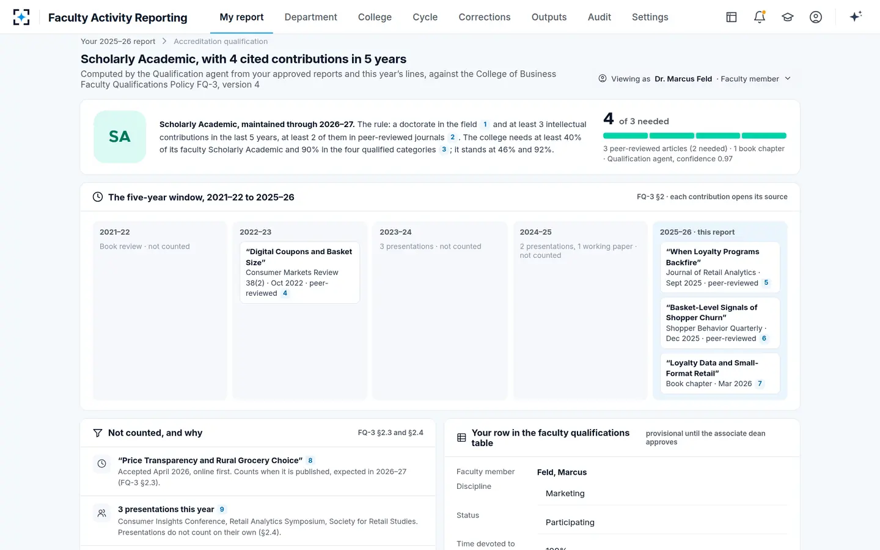Go back to Your 2025–26 report breadcrumb

[x=118, y=42]
